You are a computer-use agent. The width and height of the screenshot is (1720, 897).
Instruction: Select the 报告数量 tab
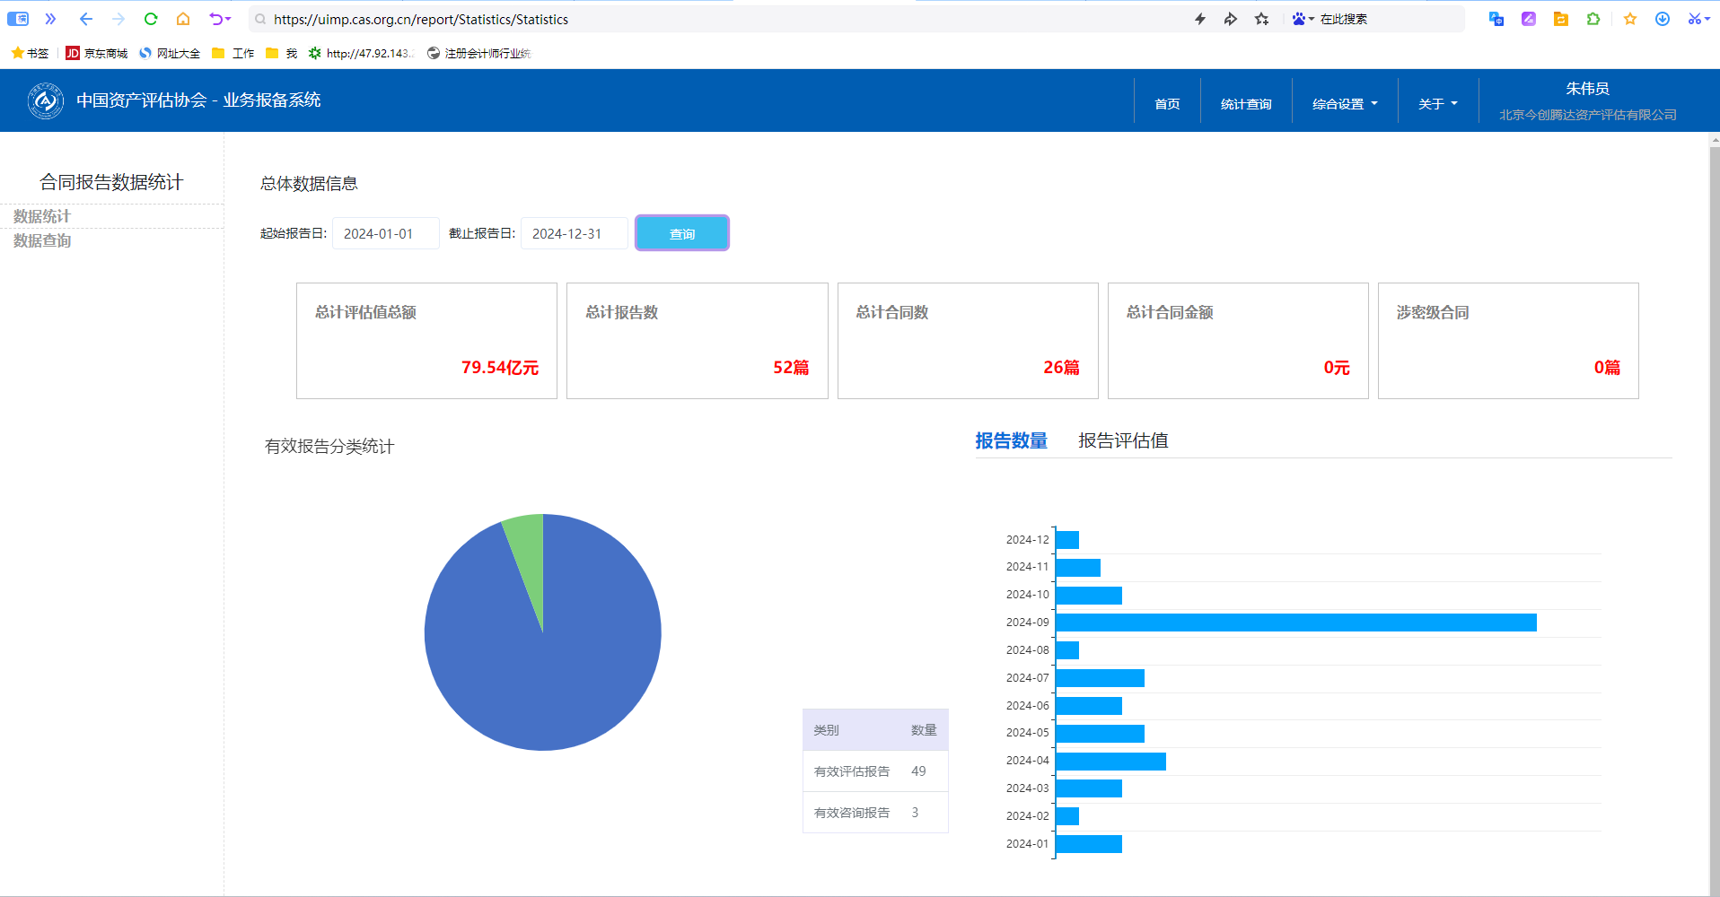point(1011,440)
